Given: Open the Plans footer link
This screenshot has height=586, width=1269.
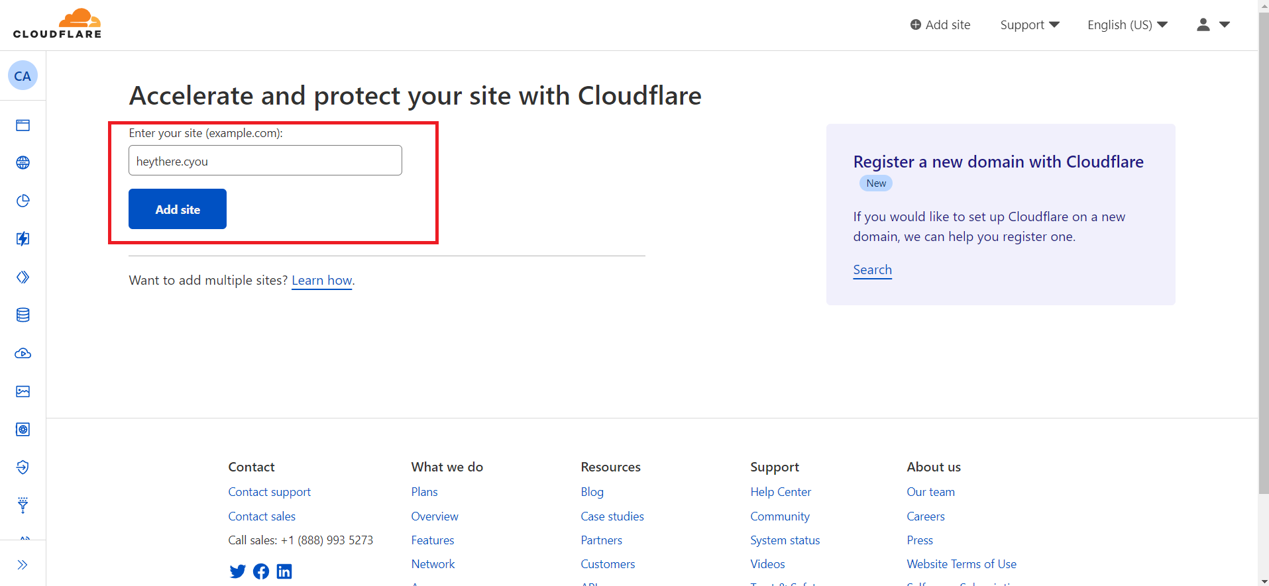Looking at the screenshot, I should point(424,492).
